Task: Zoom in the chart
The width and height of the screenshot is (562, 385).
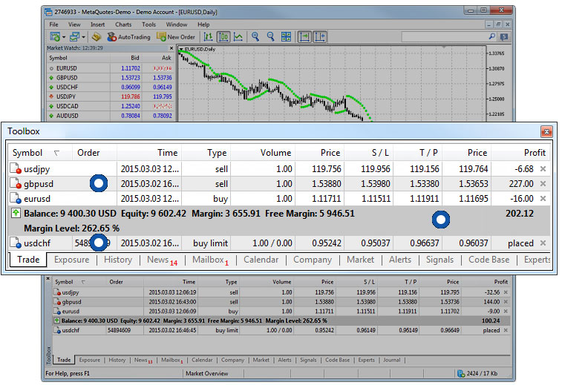Action: coord(255,36)
